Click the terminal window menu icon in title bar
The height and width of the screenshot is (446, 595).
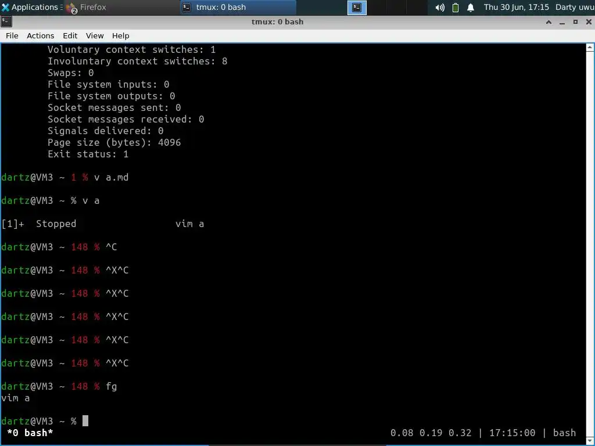point(6,21)
